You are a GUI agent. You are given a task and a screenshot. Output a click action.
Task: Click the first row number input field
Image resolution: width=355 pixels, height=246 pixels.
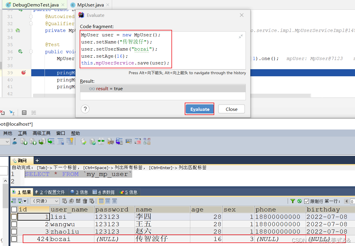352,201
